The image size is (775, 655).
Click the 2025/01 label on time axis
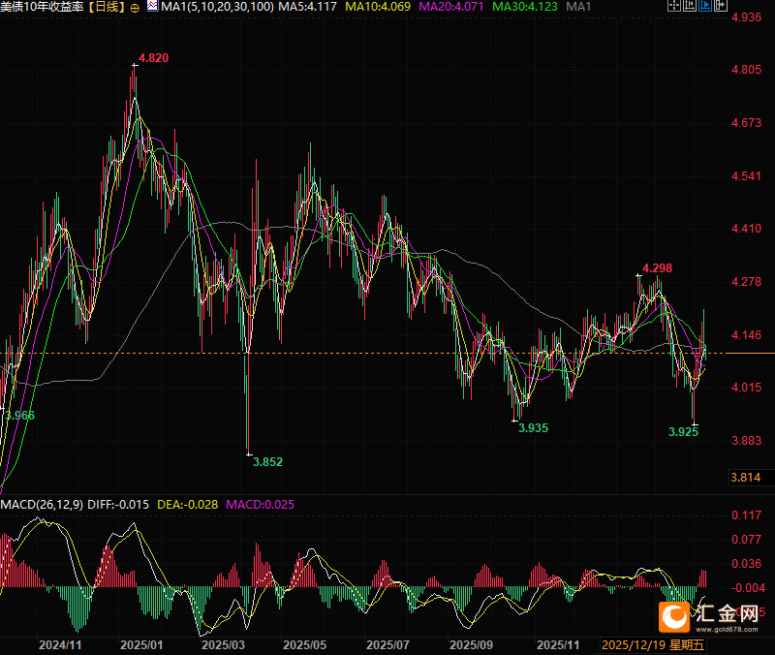point(141,644)
